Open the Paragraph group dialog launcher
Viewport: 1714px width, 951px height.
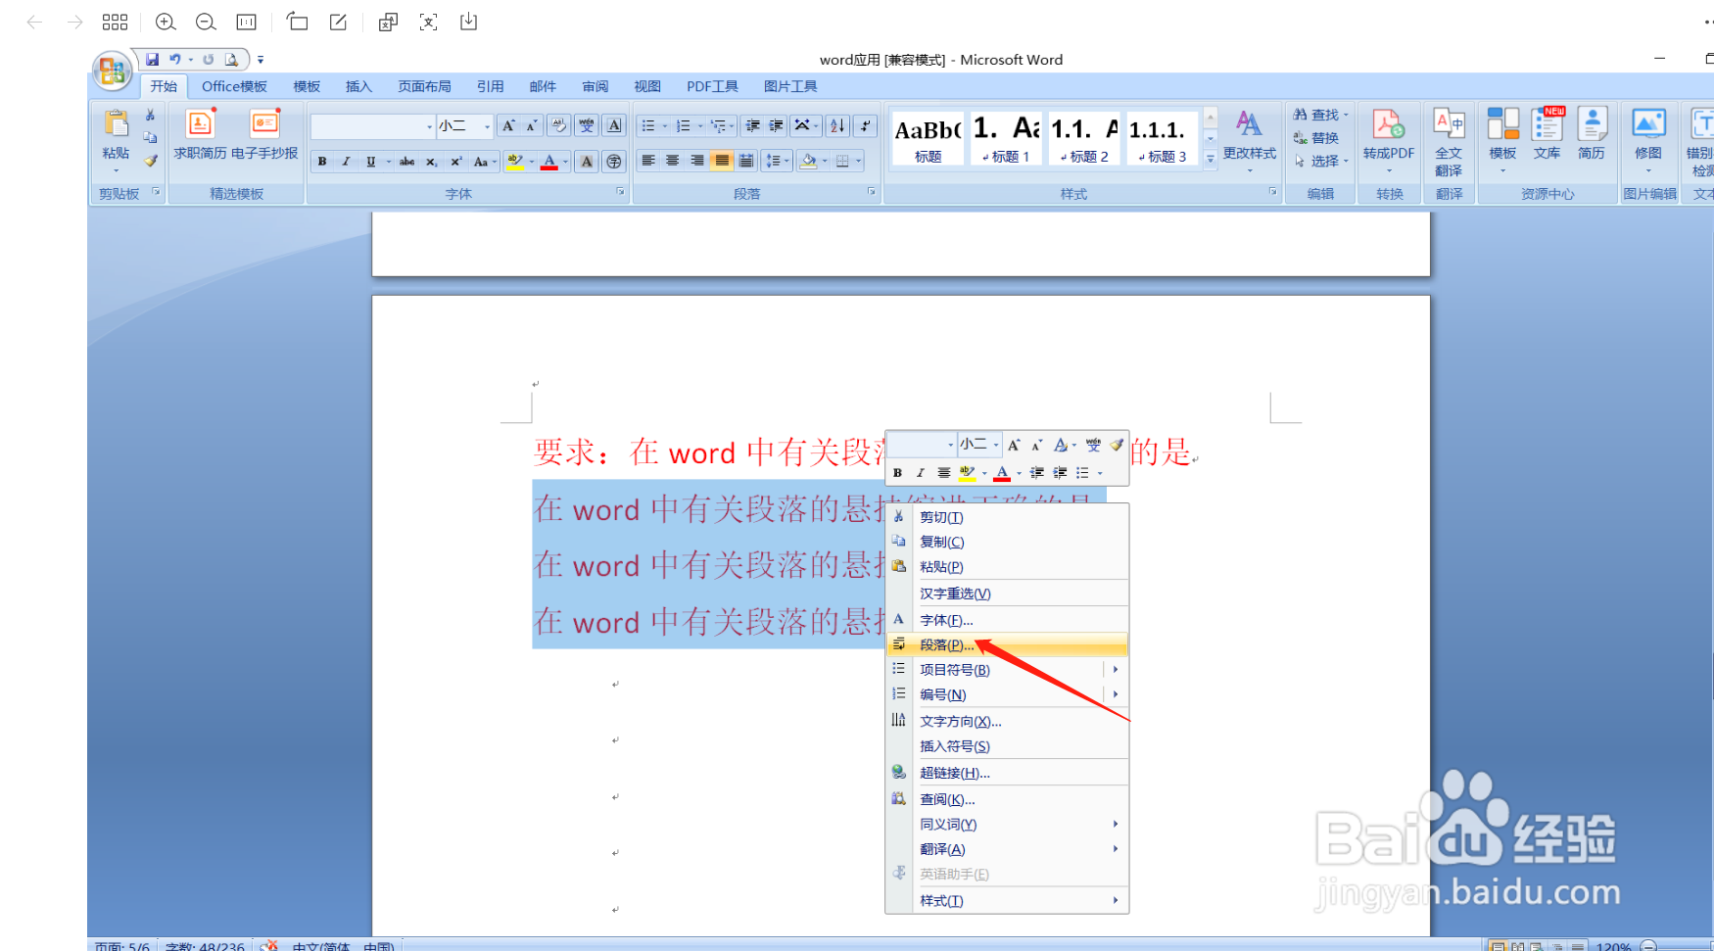(871, 192)
